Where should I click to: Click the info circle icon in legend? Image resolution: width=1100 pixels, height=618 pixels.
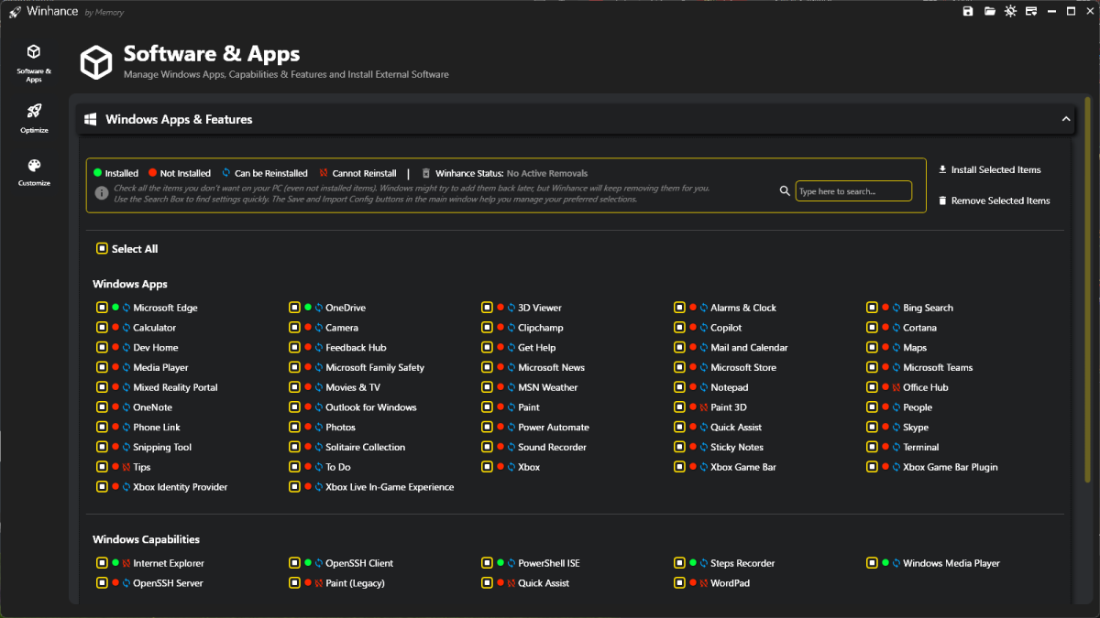[x=102, y=193]
